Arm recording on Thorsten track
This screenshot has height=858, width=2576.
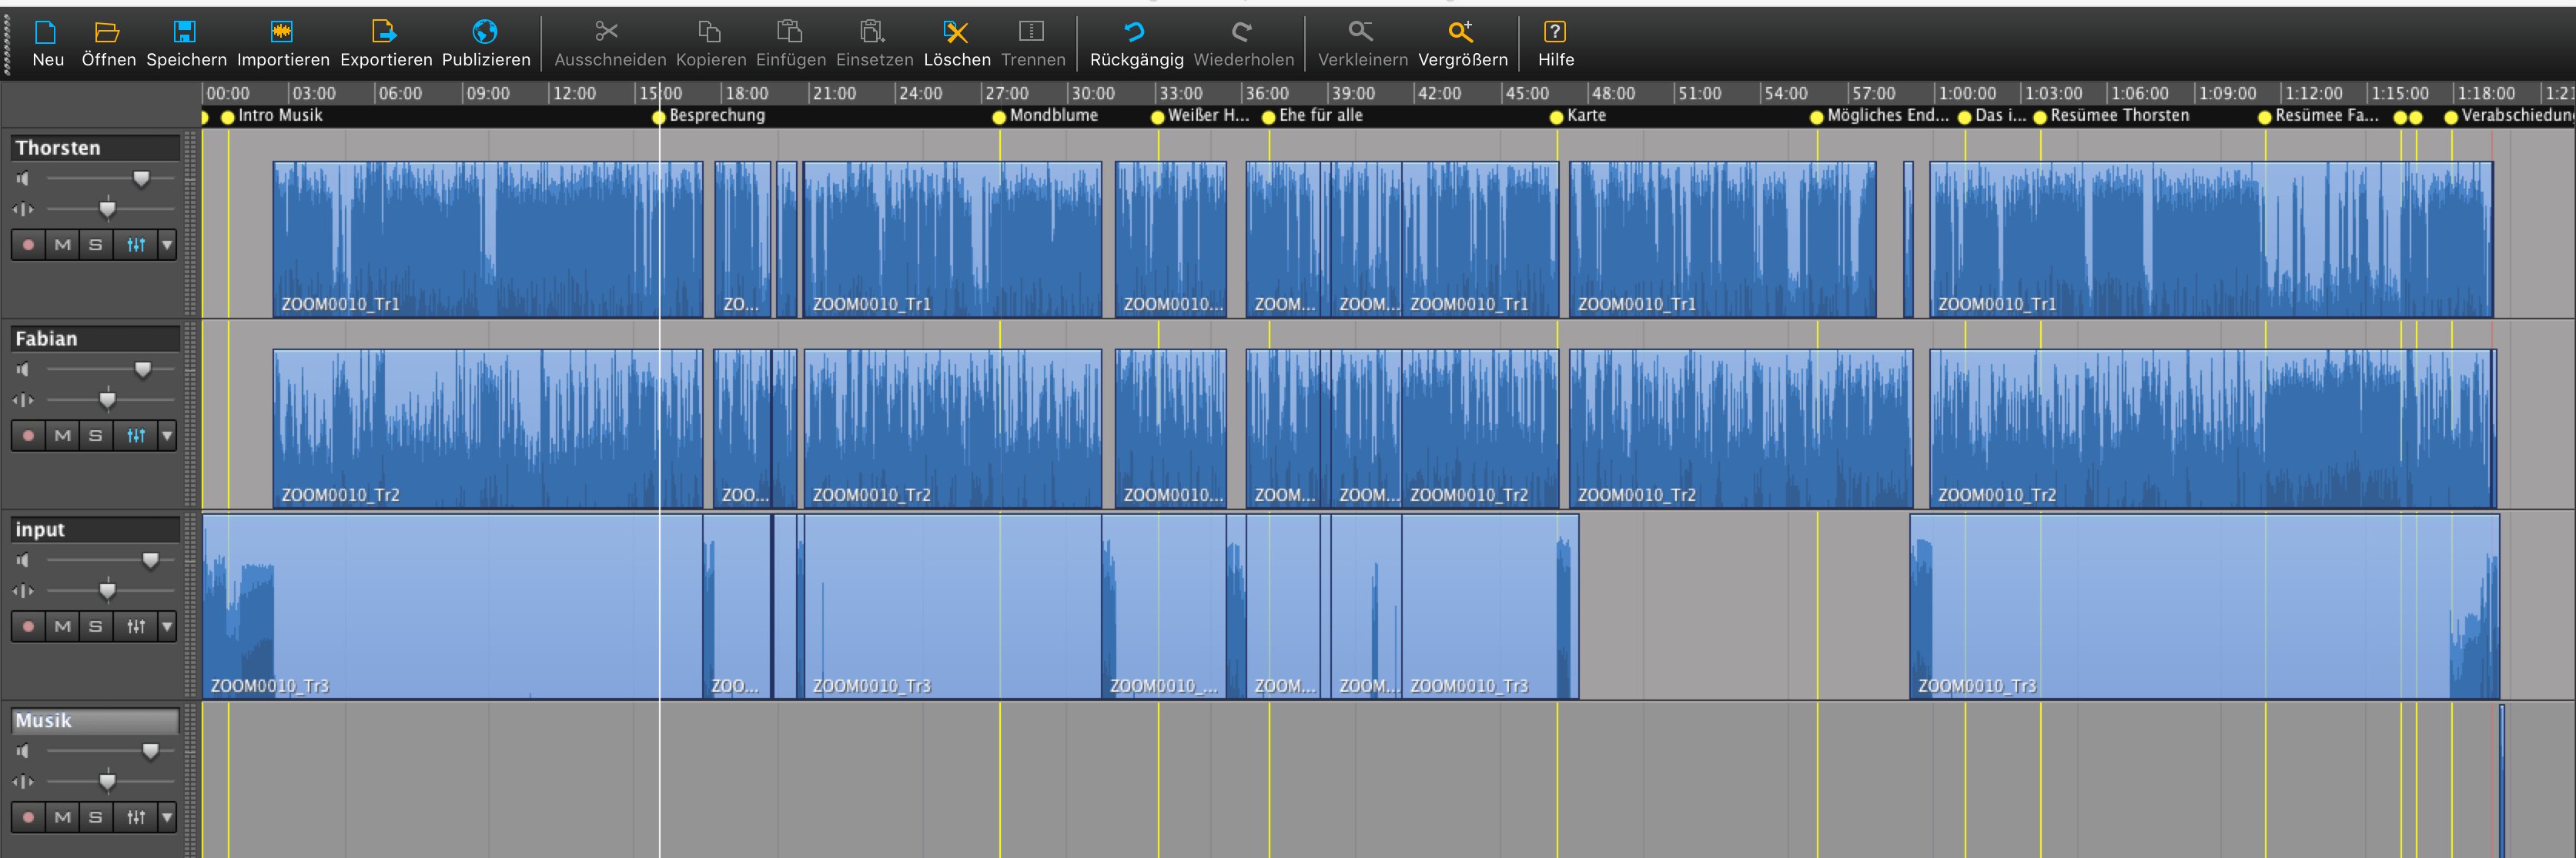click(28, 245)
